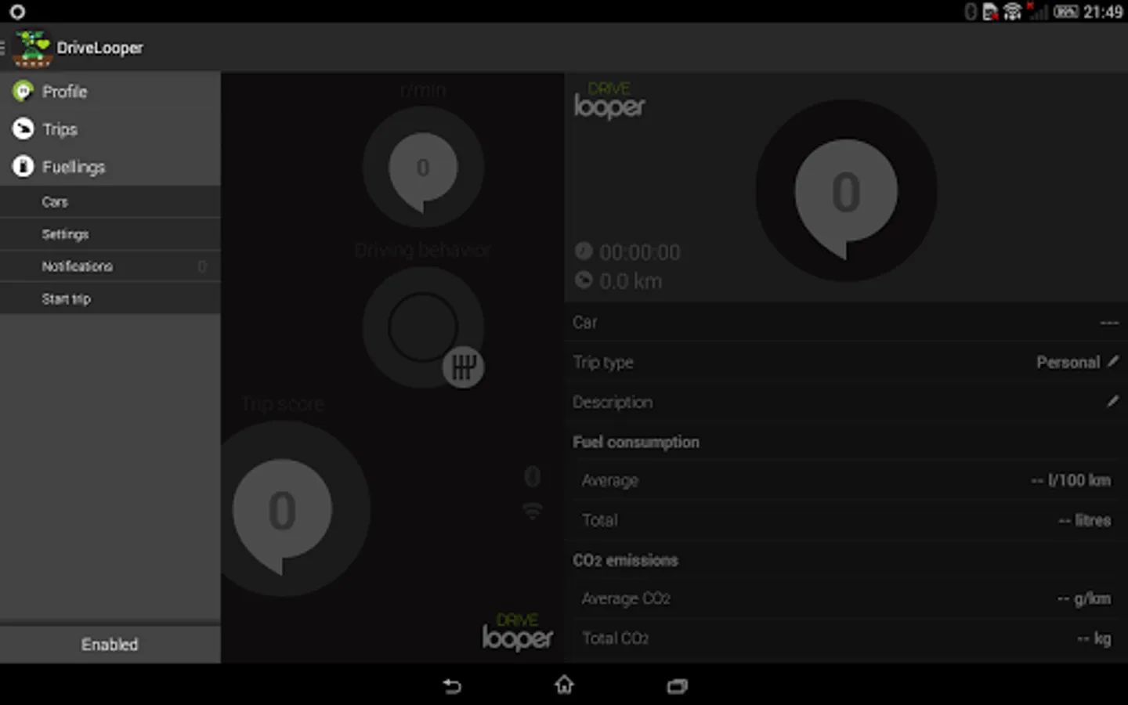Toggle the Enabled button at drawer bottom
This screenshot has height=705, width=1128.
(110, 644)
